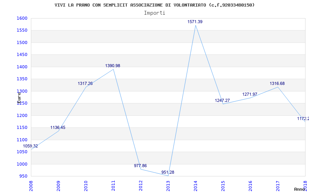The width and height of the screenshot is (309, 193).
Task: Click x-axis year 2014
Action: 195,186
